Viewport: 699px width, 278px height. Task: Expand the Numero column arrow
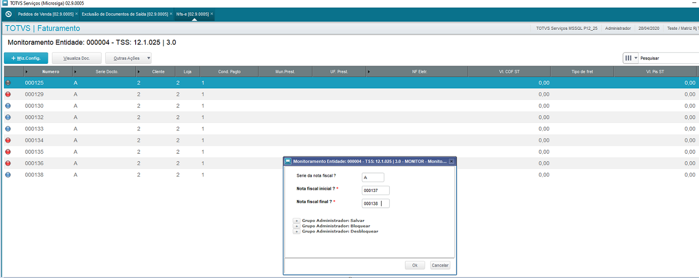pyautogui.click(x=27, y=72)
